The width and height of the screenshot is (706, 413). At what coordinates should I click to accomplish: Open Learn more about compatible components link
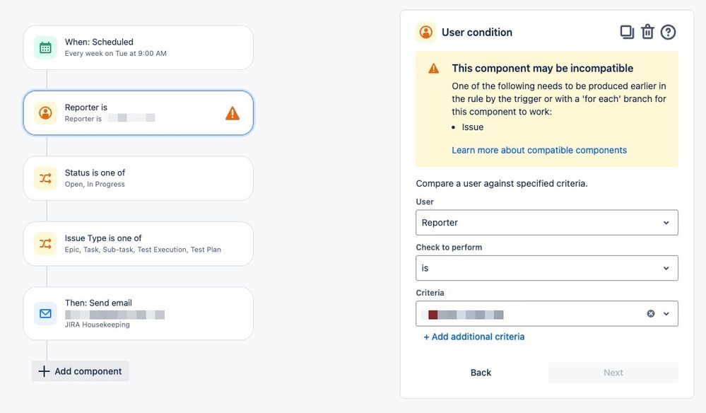tap(539, 150)
